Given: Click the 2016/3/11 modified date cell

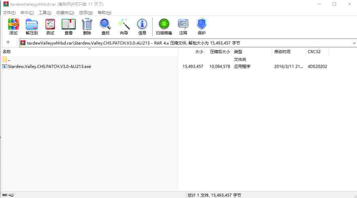Looking at the screenshot, I should [288, 66].
